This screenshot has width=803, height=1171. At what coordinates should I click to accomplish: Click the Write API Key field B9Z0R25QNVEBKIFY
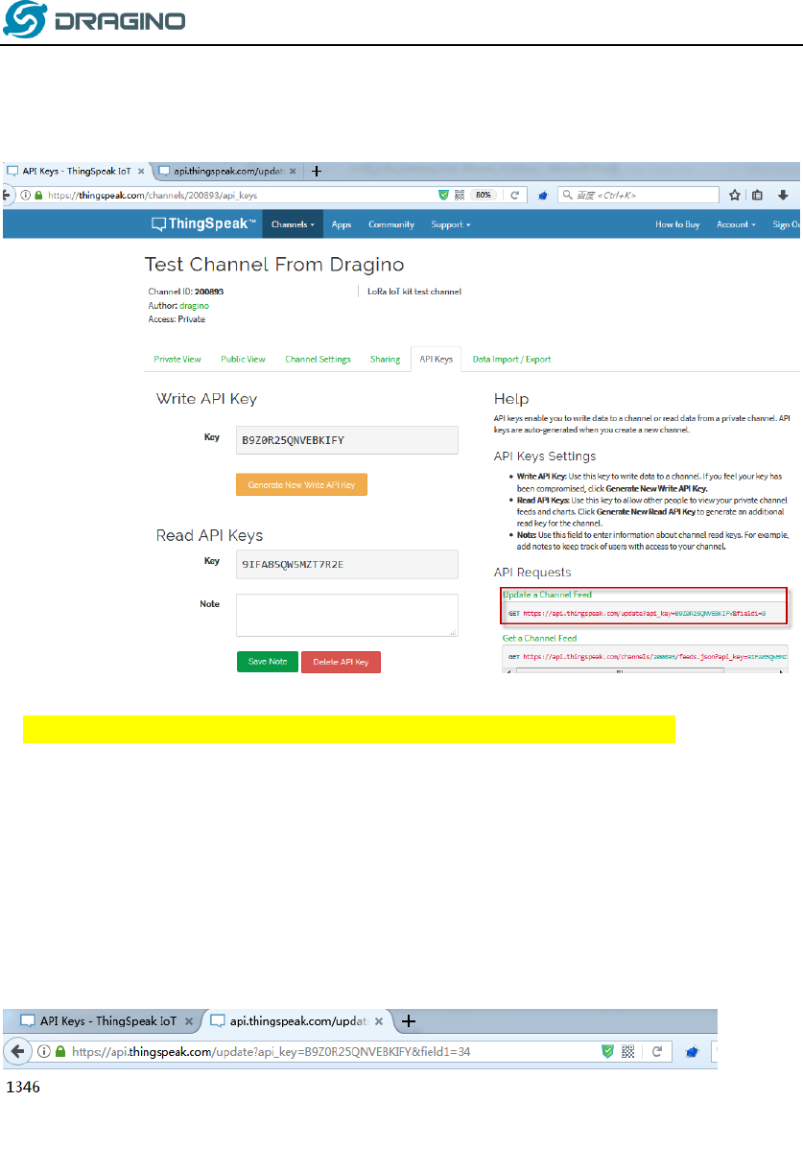347,440
